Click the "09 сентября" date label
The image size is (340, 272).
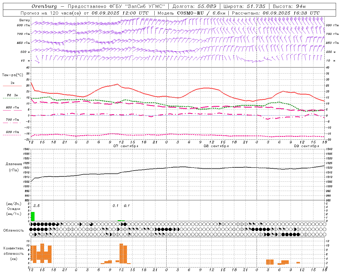[307, 146]
